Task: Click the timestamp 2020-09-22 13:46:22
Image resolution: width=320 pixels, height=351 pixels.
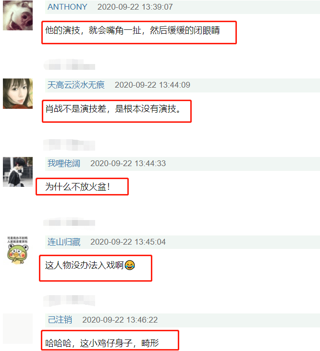Action: click(x=120, y=320)
